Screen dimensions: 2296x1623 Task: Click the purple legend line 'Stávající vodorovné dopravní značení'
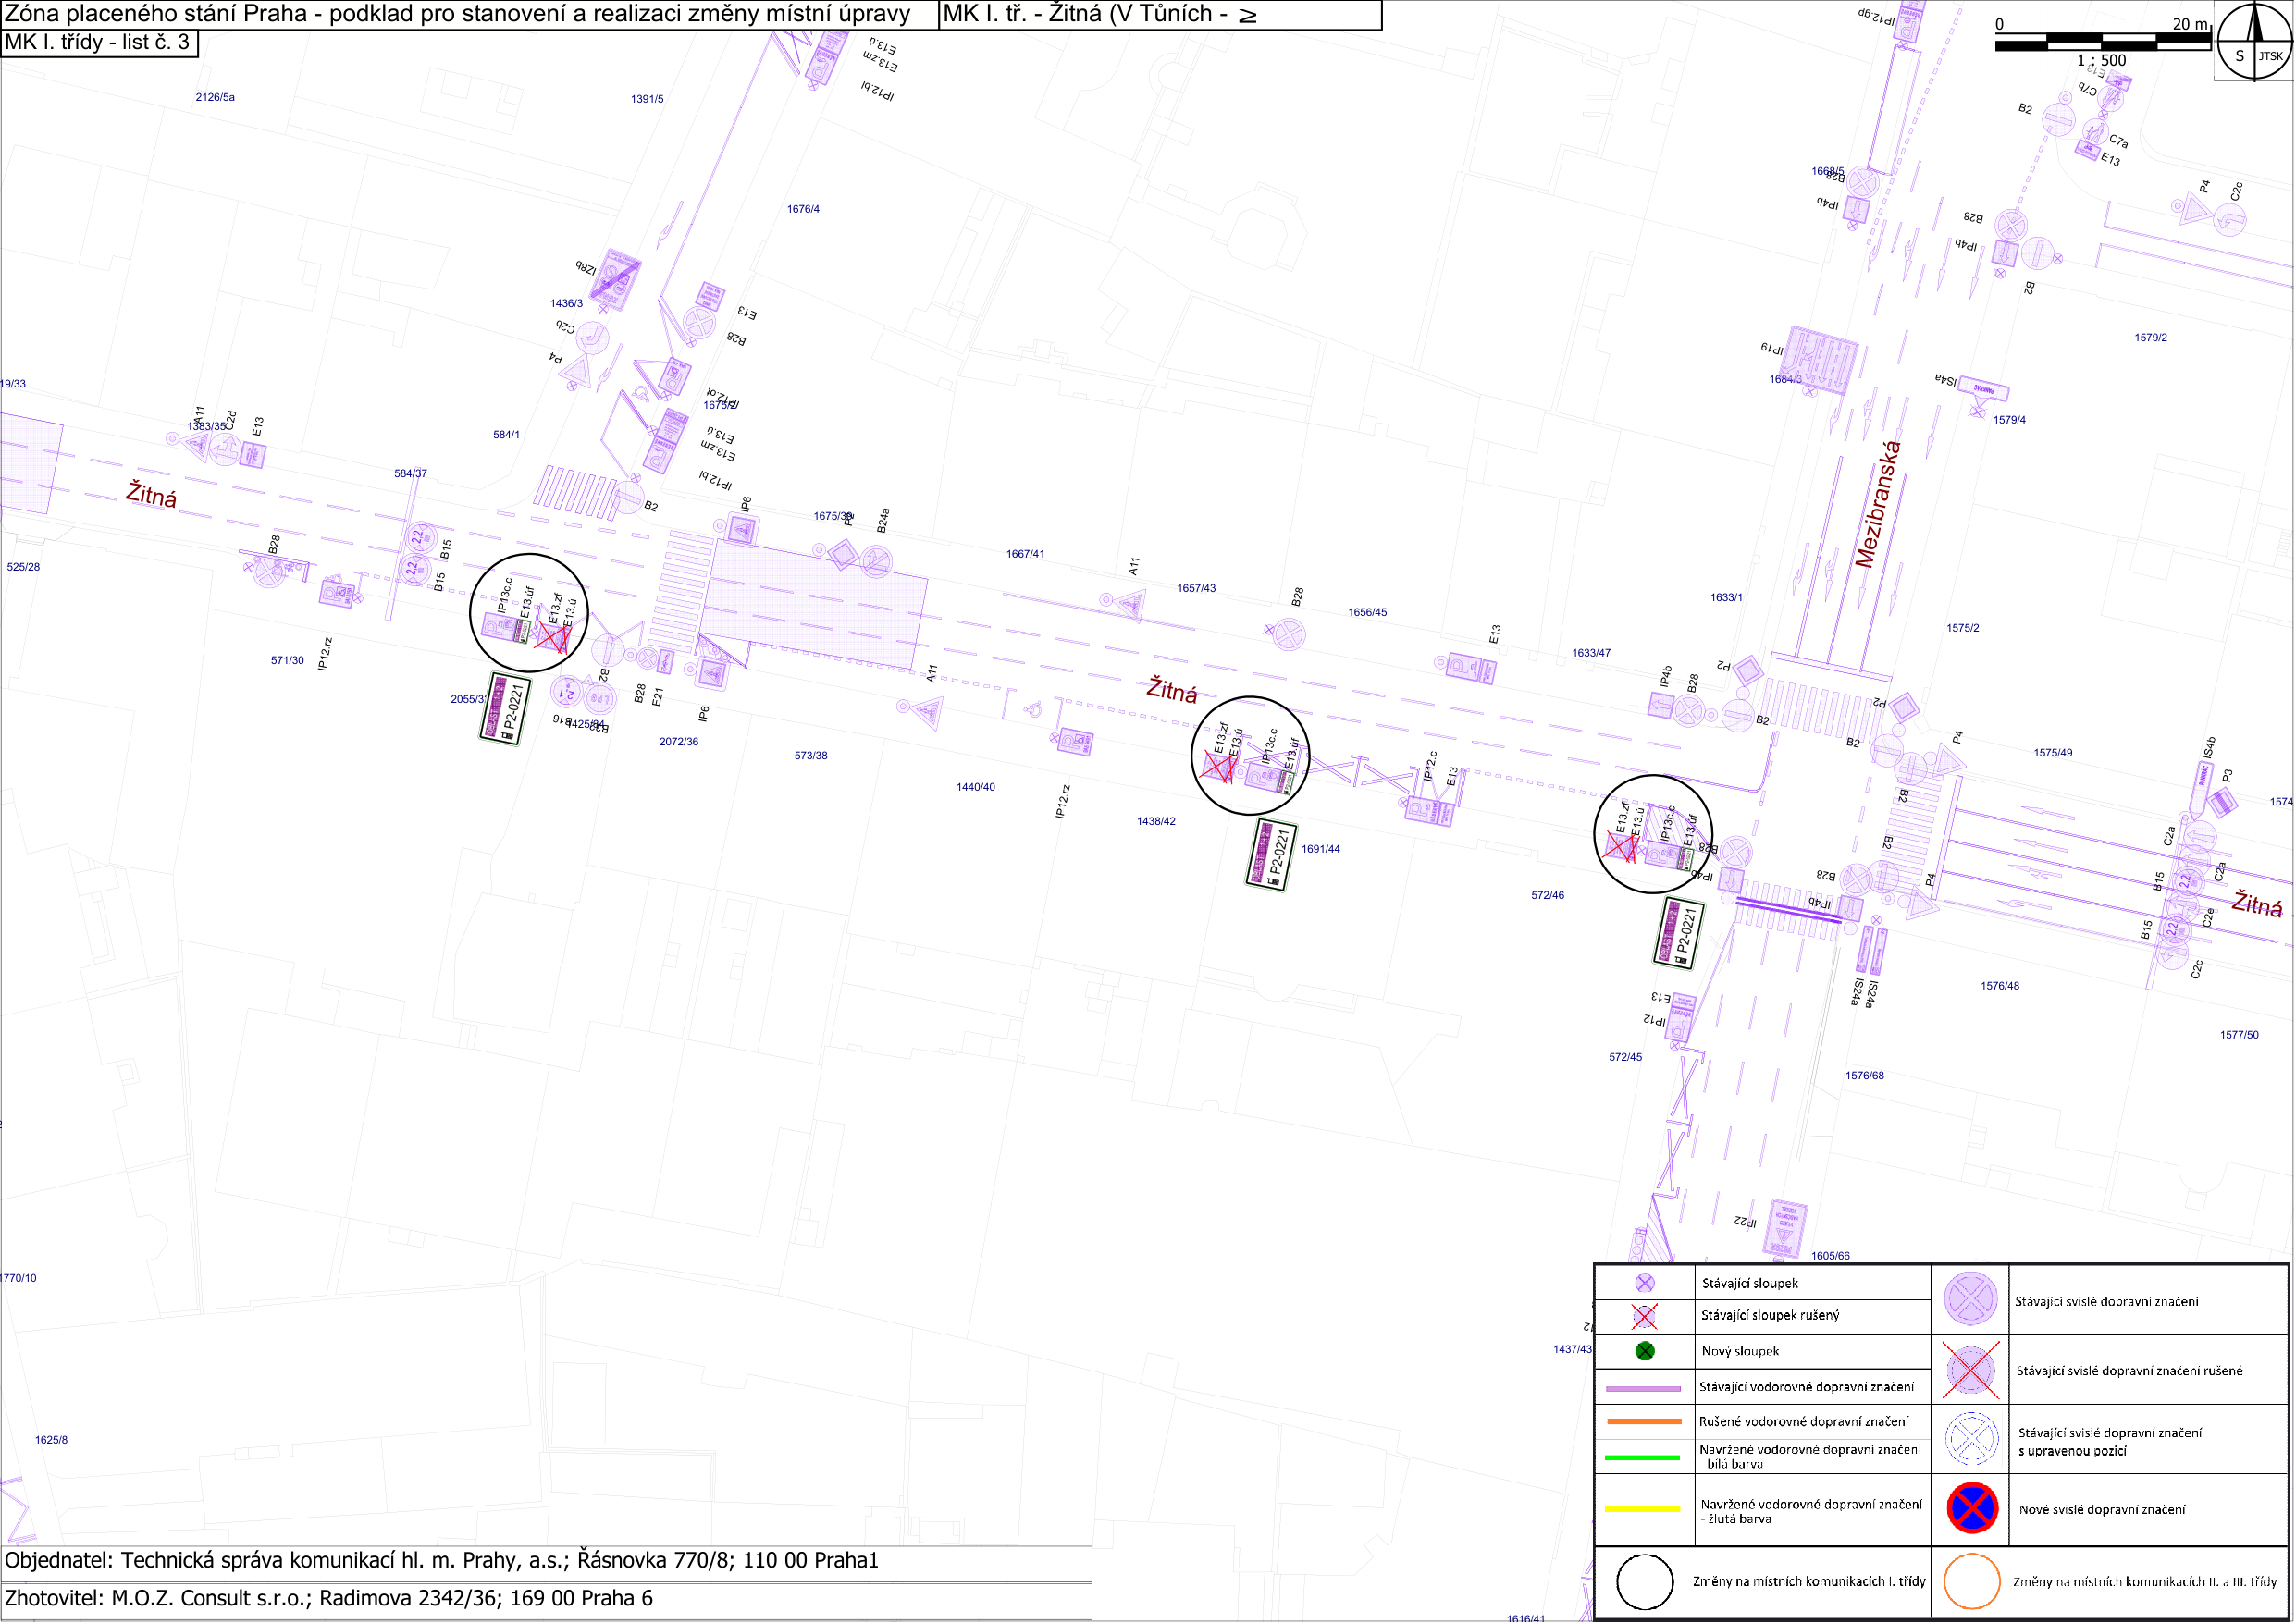[x=1643, y=1389]
